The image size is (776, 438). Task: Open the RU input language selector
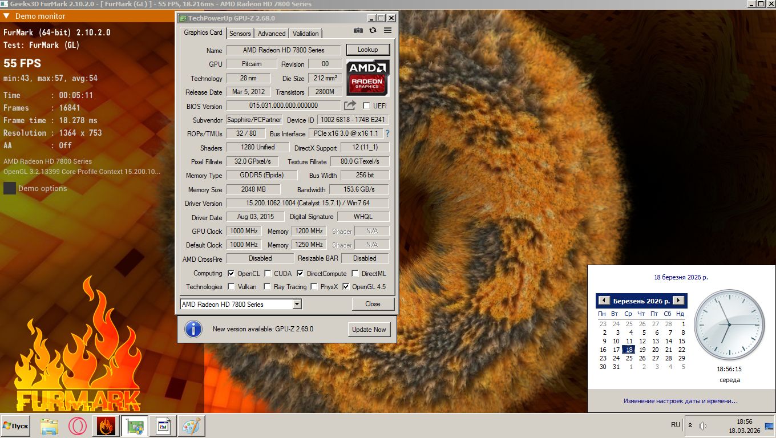coord(676,425)
